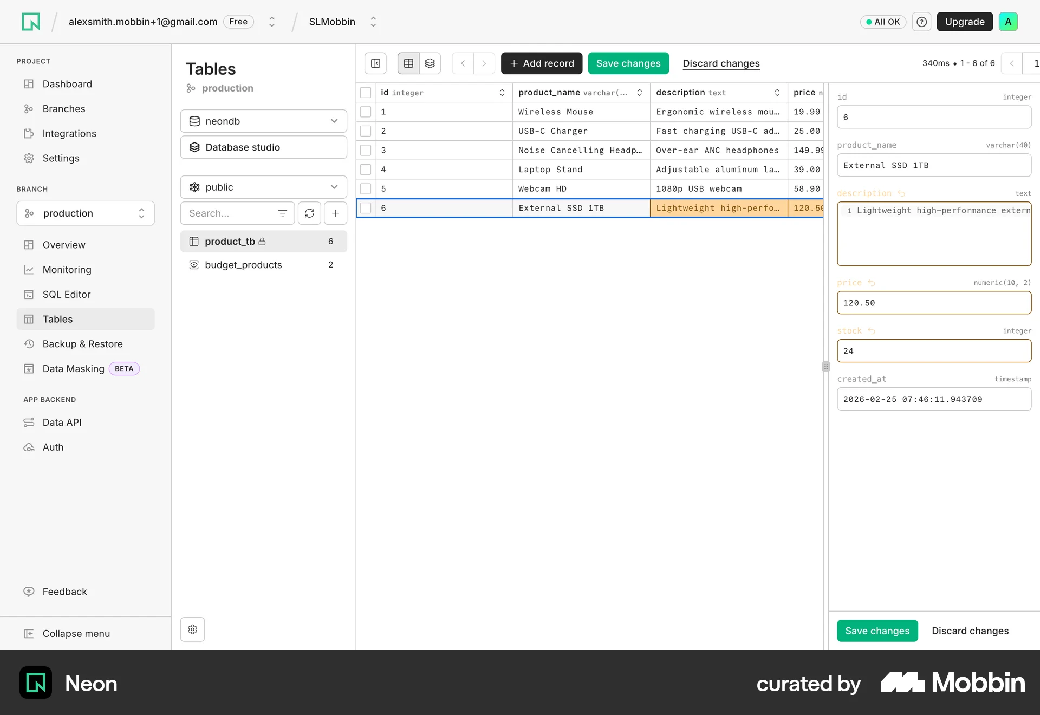Revert the description field change icon
This screenshot has width=1040, height=715.
point(901,193)
